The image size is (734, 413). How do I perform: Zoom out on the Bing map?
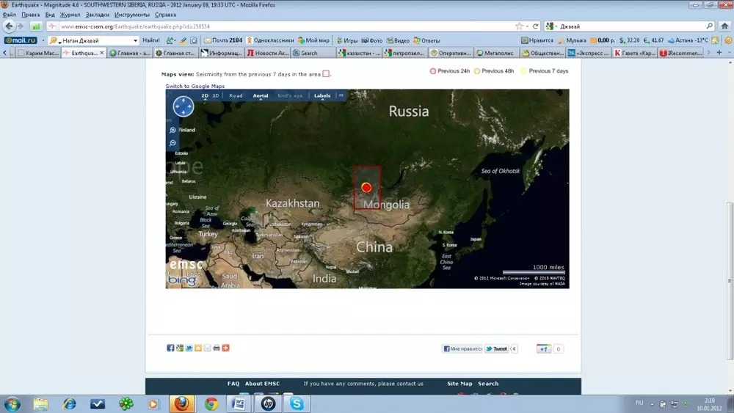pos(172,143)
